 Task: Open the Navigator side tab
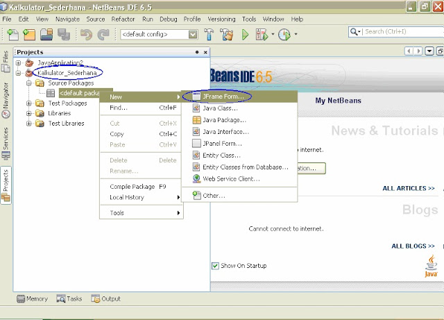pyautogui.click(x=6, y=101)
